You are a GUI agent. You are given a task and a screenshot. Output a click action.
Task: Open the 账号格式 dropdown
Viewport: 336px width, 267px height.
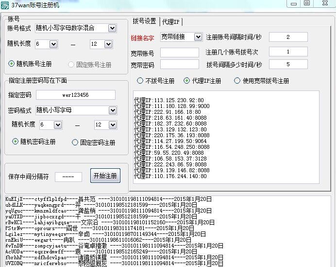112,28
